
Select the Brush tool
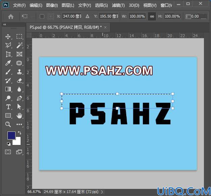(x=8, y=72)
